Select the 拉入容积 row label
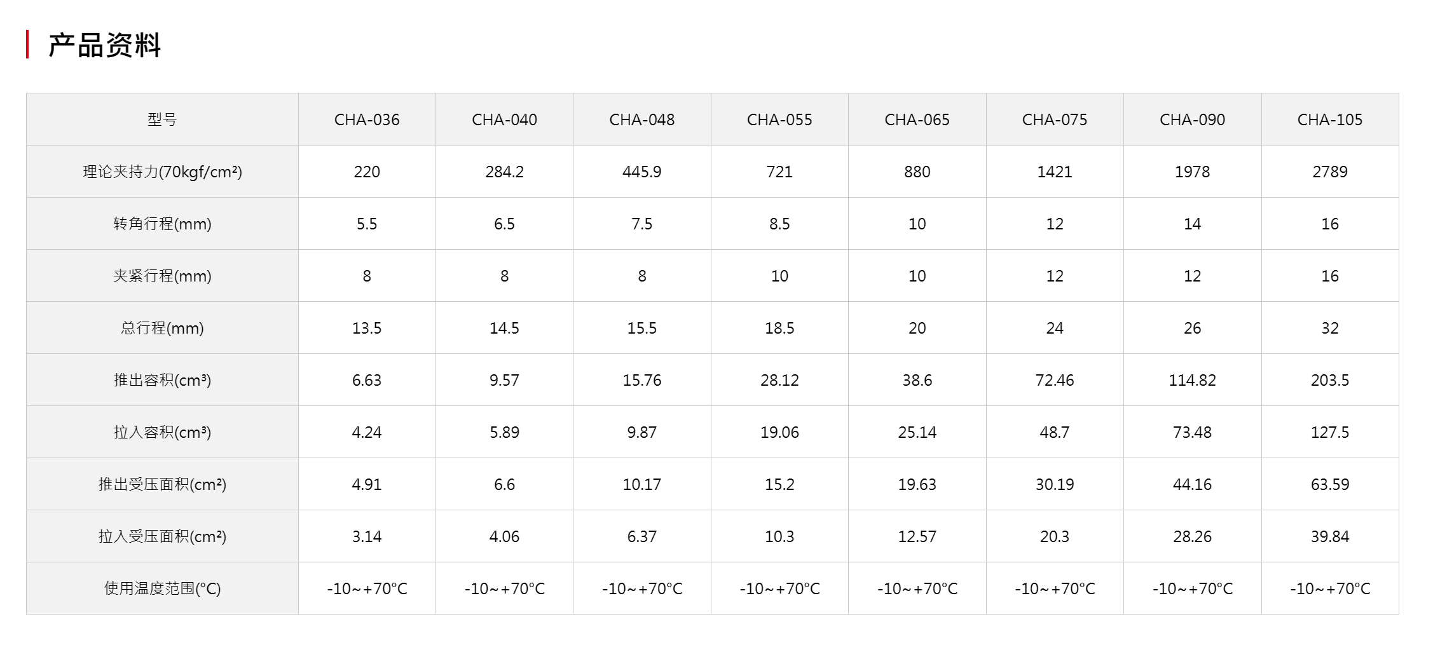The image size is (1440, 652). (162, 432)
